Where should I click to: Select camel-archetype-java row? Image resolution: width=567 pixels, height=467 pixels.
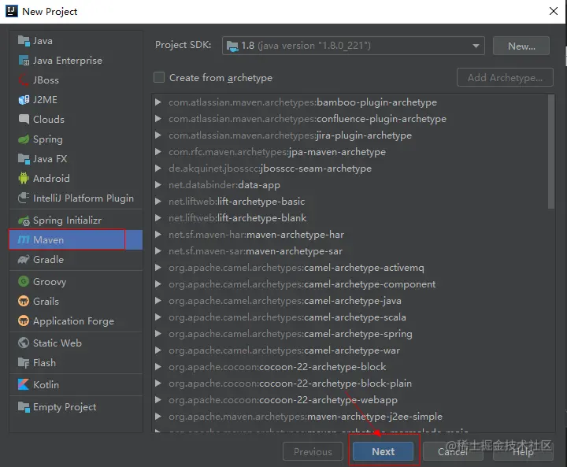coord(350,301)
